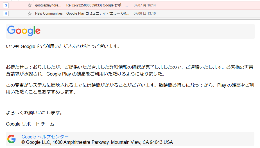The image size is (260, 148).
Task: Open the email from Help Communities
Action: coord(49,13)
